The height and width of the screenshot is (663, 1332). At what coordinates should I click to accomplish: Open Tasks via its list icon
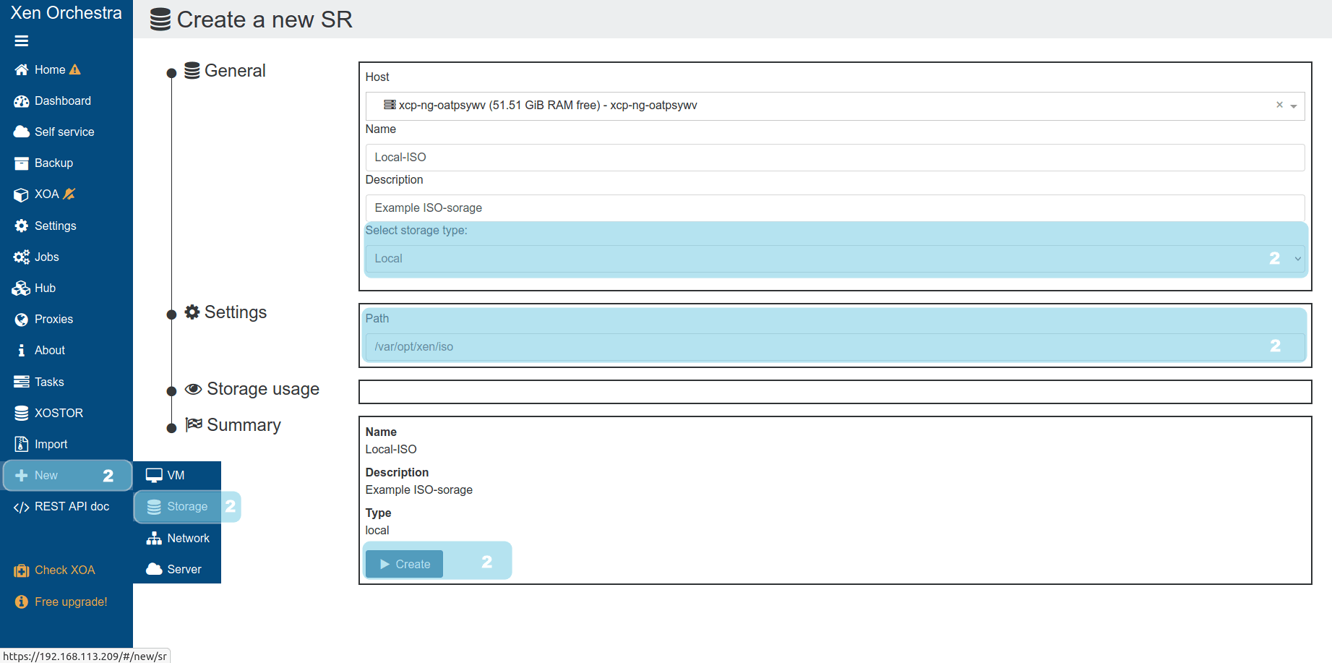[x=22, y=382]
